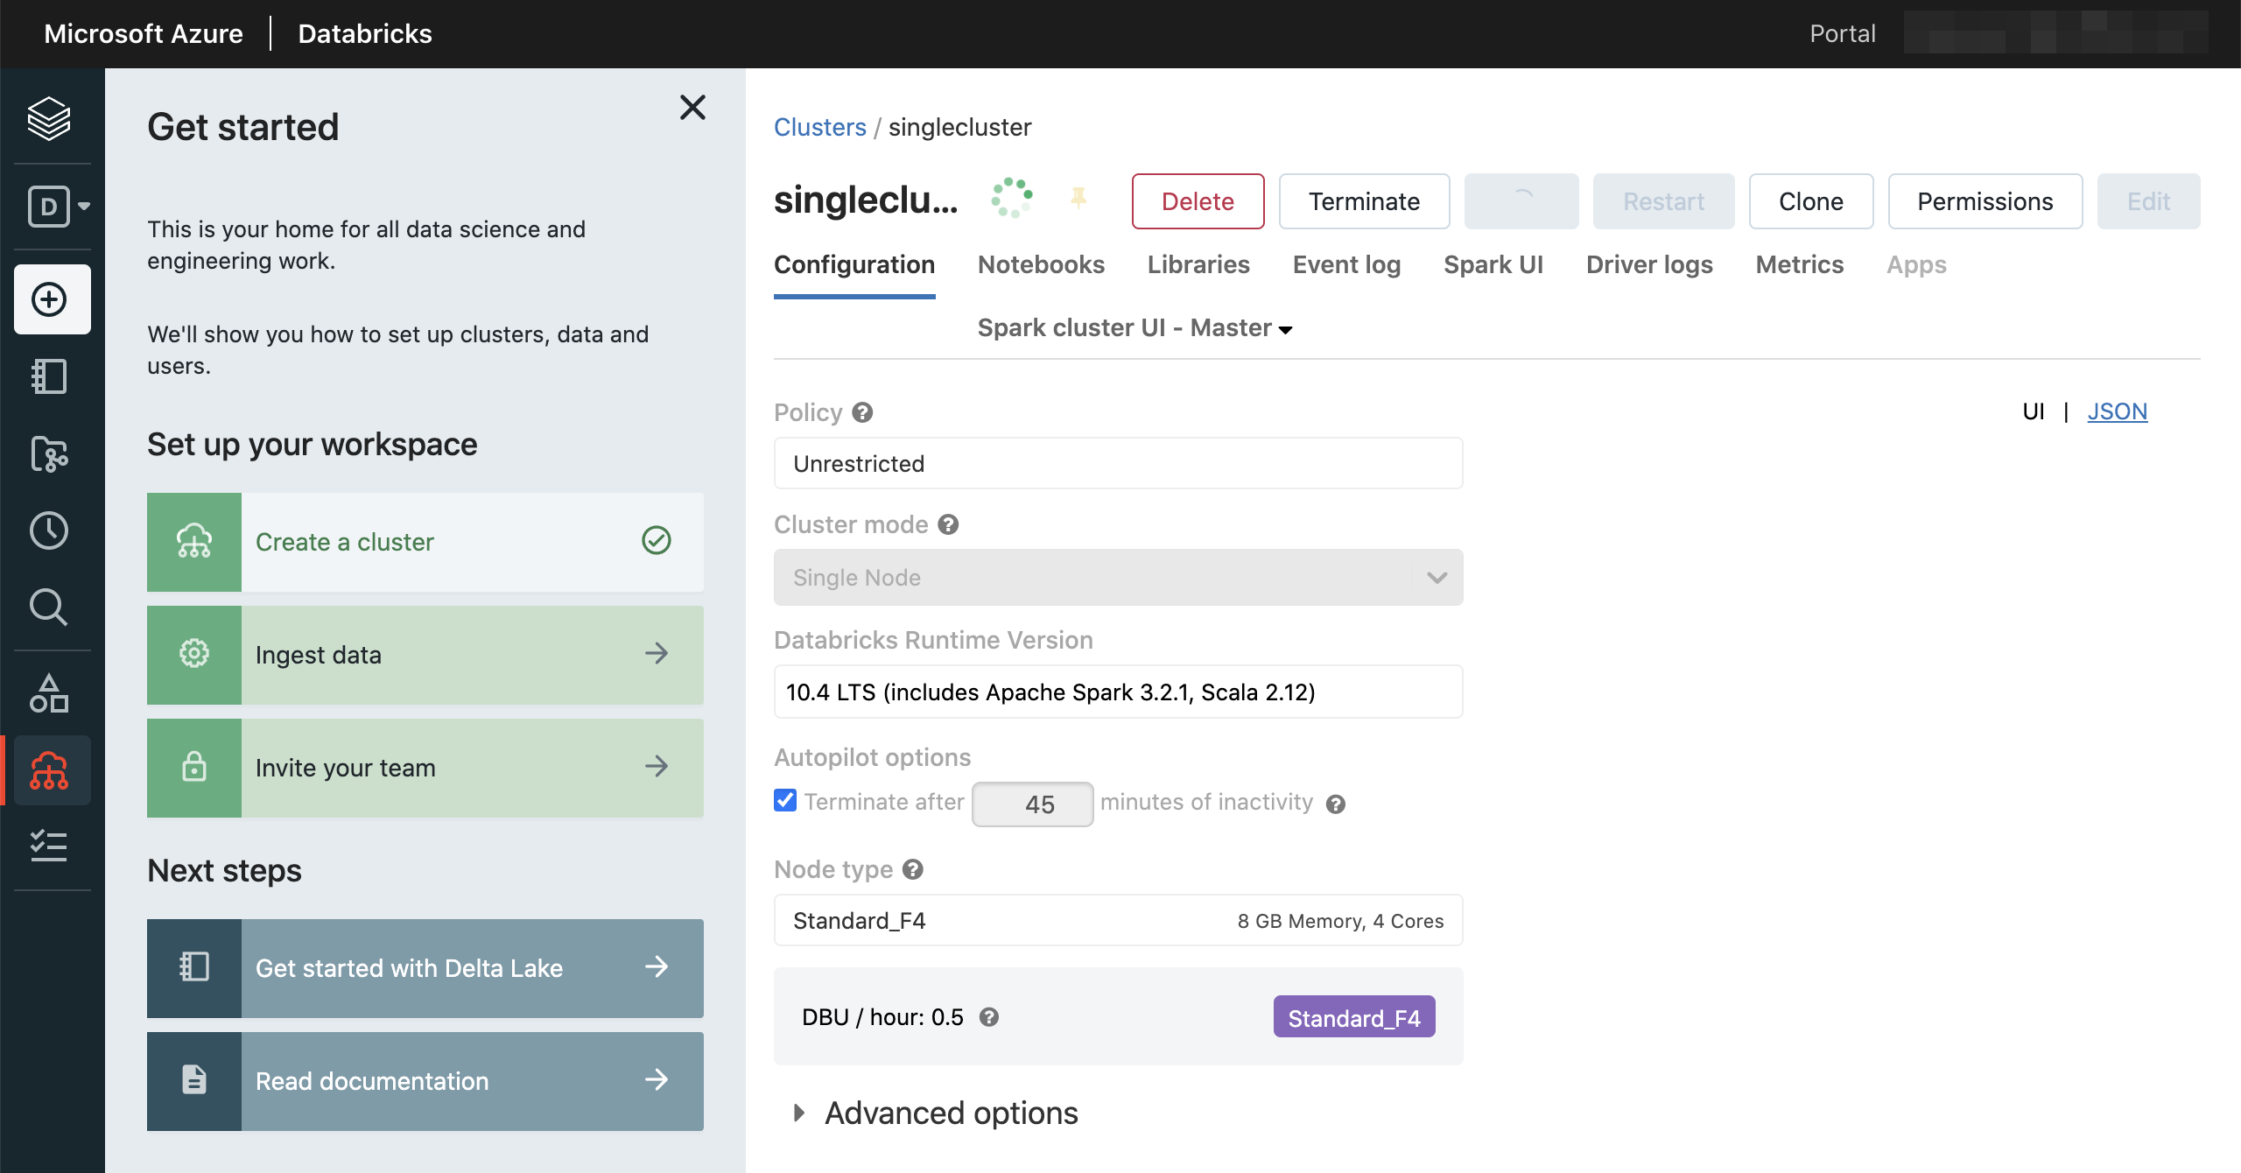Open the Spark cluster UI - Master dropdown

pyautogui.click(x=1134, y=327)
